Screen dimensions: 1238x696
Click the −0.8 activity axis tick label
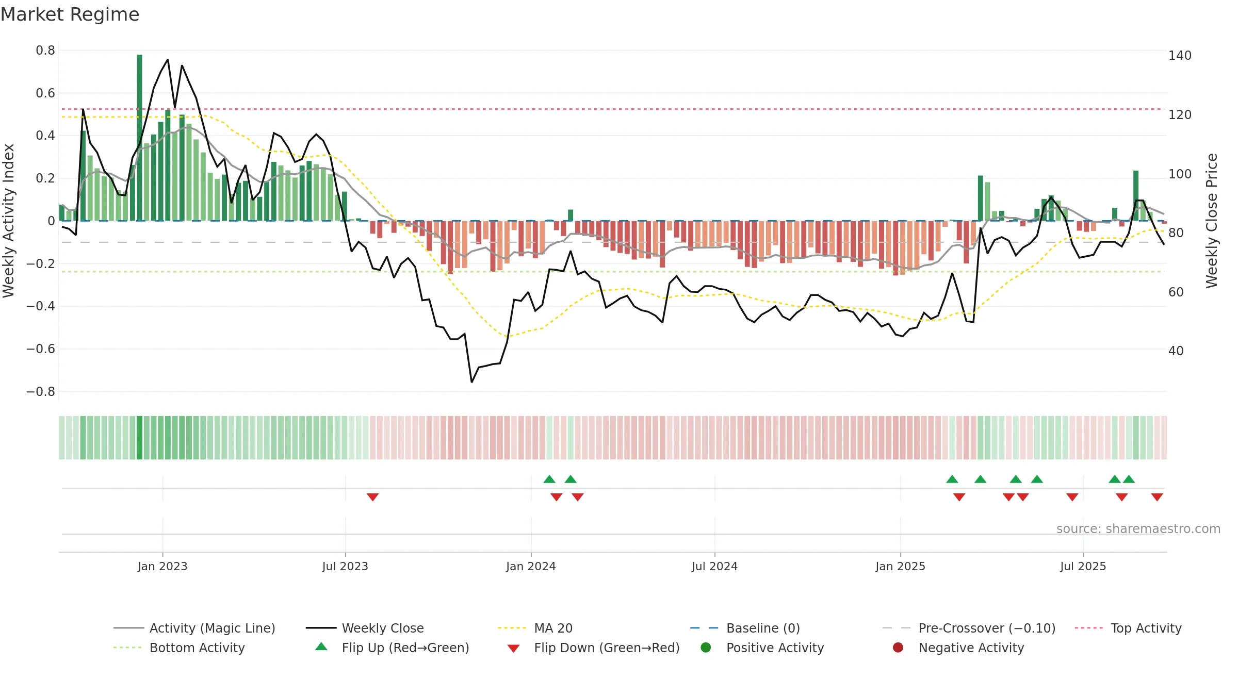(x=41, y=392)
